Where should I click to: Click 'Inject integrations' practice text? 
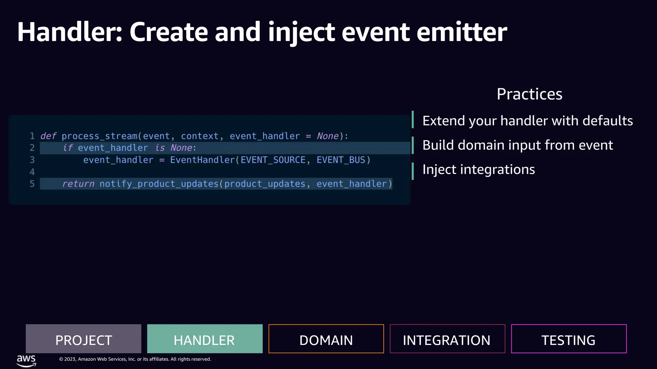pos(478,169)
